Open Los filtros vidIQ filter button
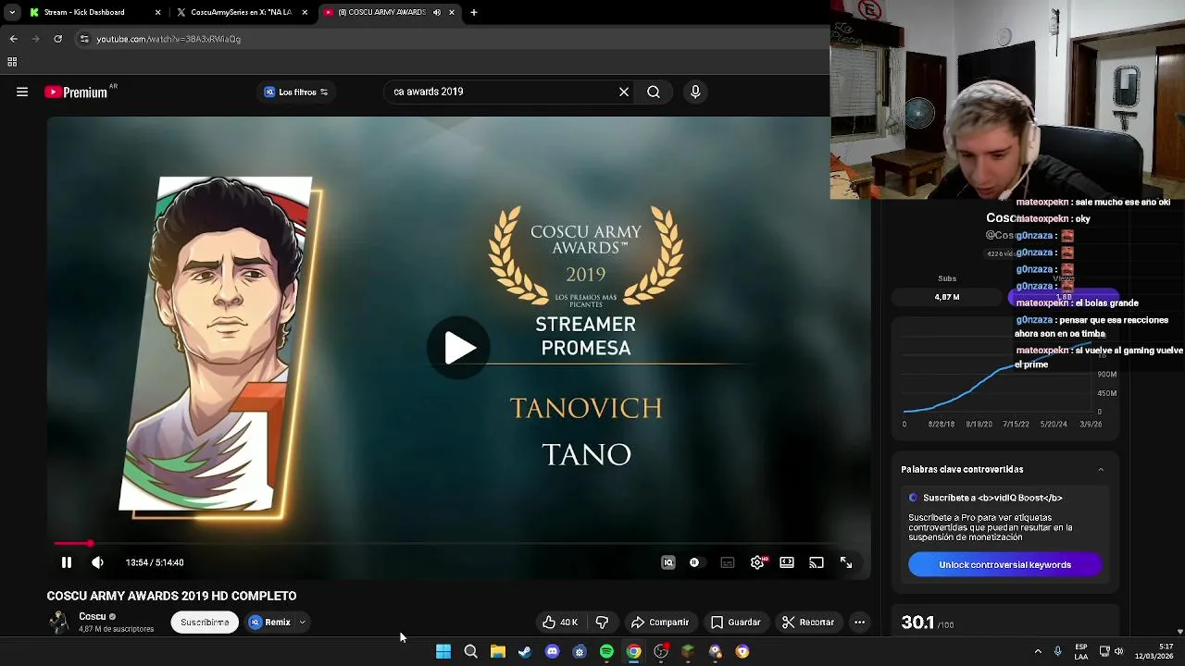Viewport: 1185px width, 666px height. [x=296, y=92]
